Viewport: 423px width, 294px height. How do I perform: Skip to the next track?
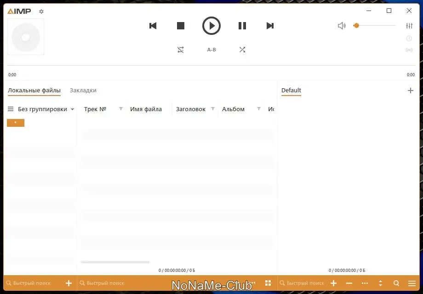click(x=270, y=26)
